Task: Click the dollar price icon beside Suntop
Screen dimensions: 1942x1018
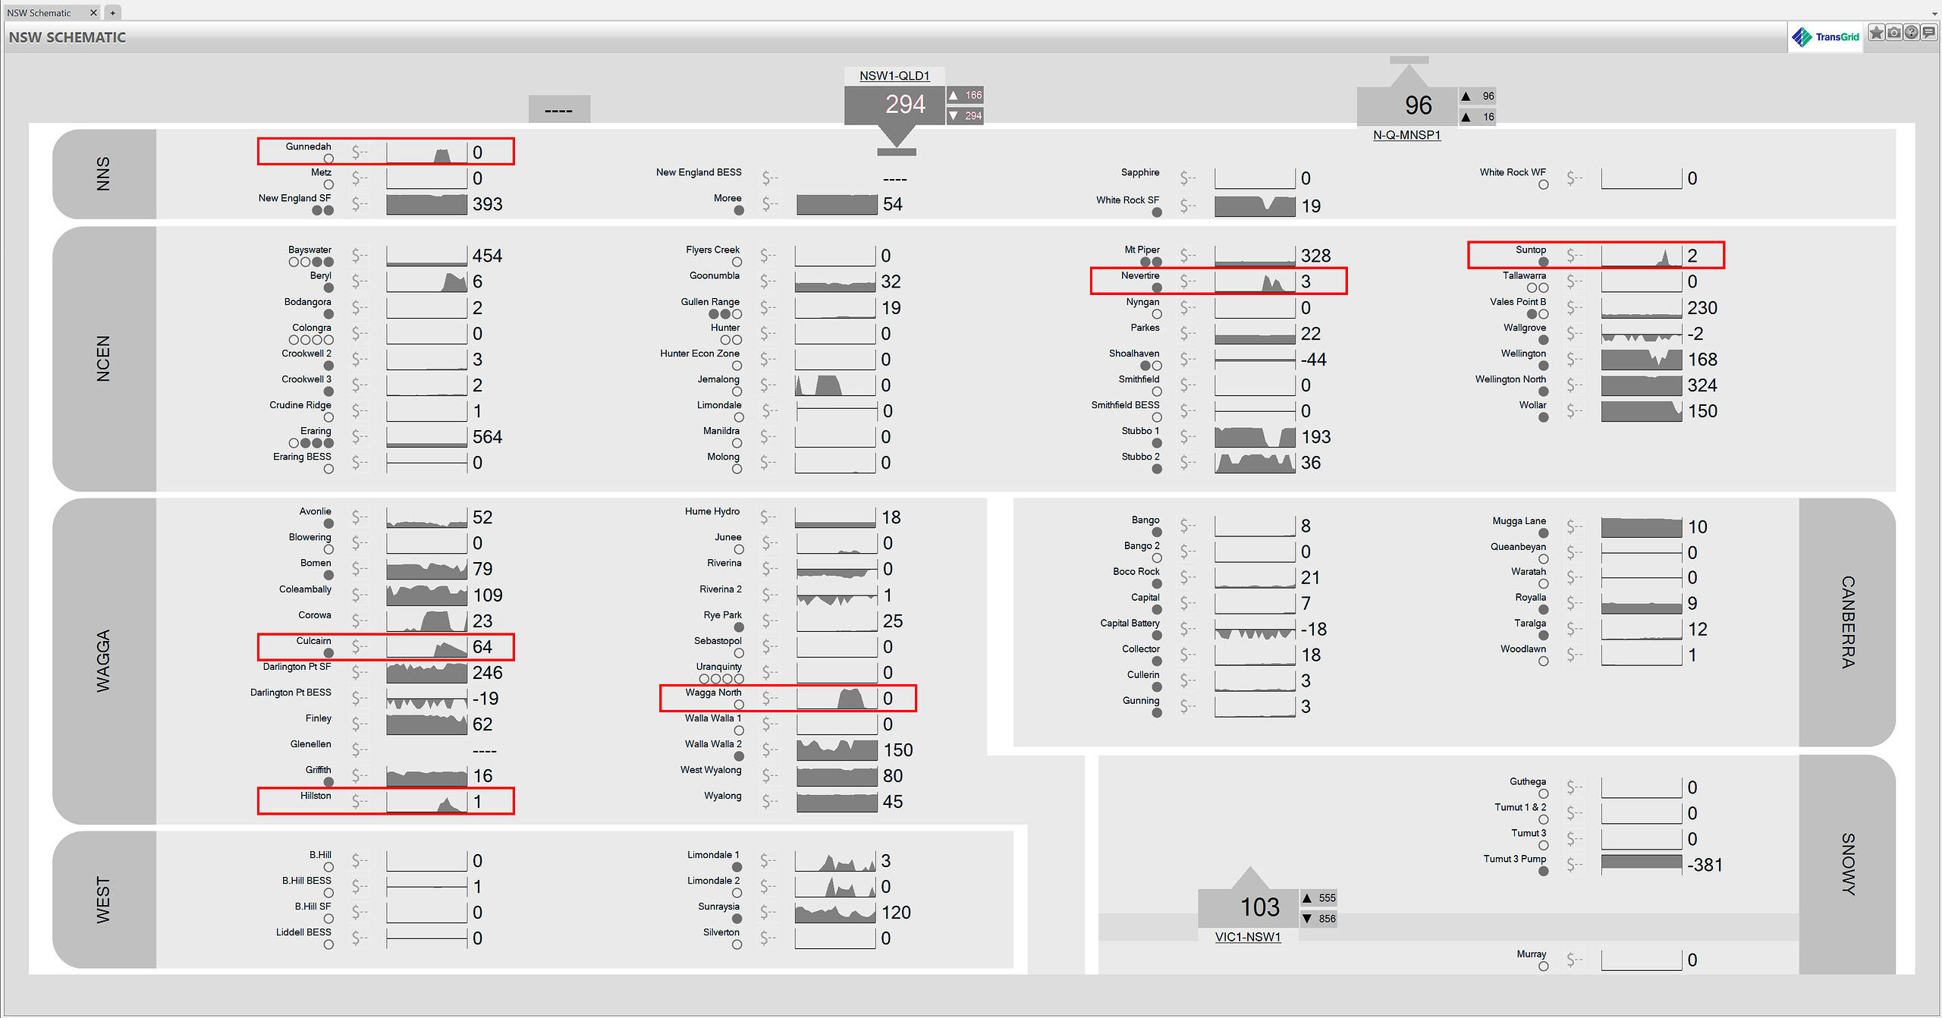Action: point(1574,256)
